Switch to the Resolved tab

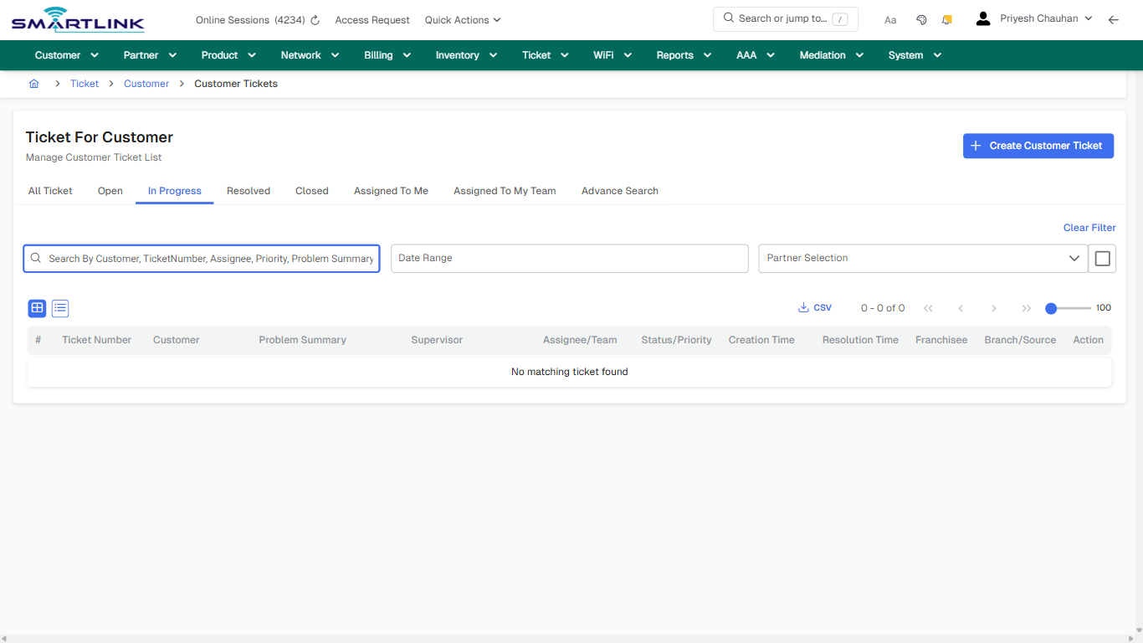248,191
